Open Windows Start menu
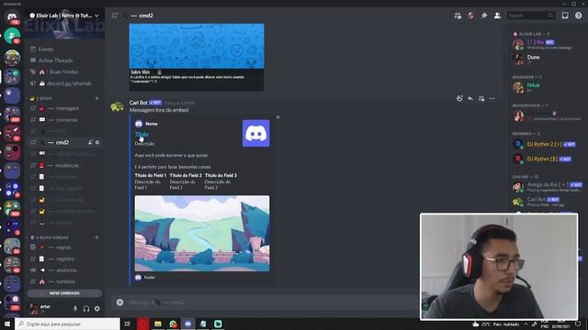Screen dimensions: 588x330 [x=7, y=324]
